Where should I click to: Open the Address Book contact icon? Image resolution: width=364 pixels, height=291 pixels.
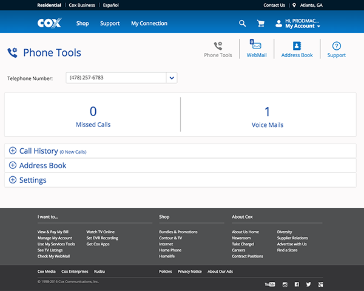point(297,46)
